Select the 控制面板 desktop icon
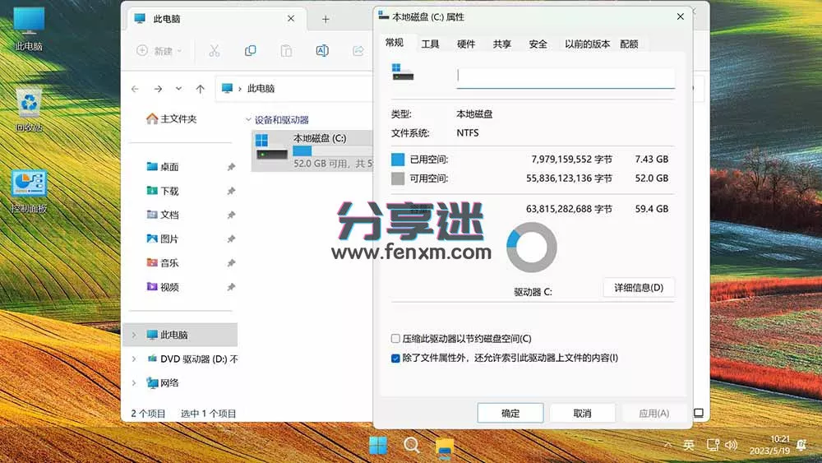The height and width of the screenshot is (463, 822). click(30, 191)
